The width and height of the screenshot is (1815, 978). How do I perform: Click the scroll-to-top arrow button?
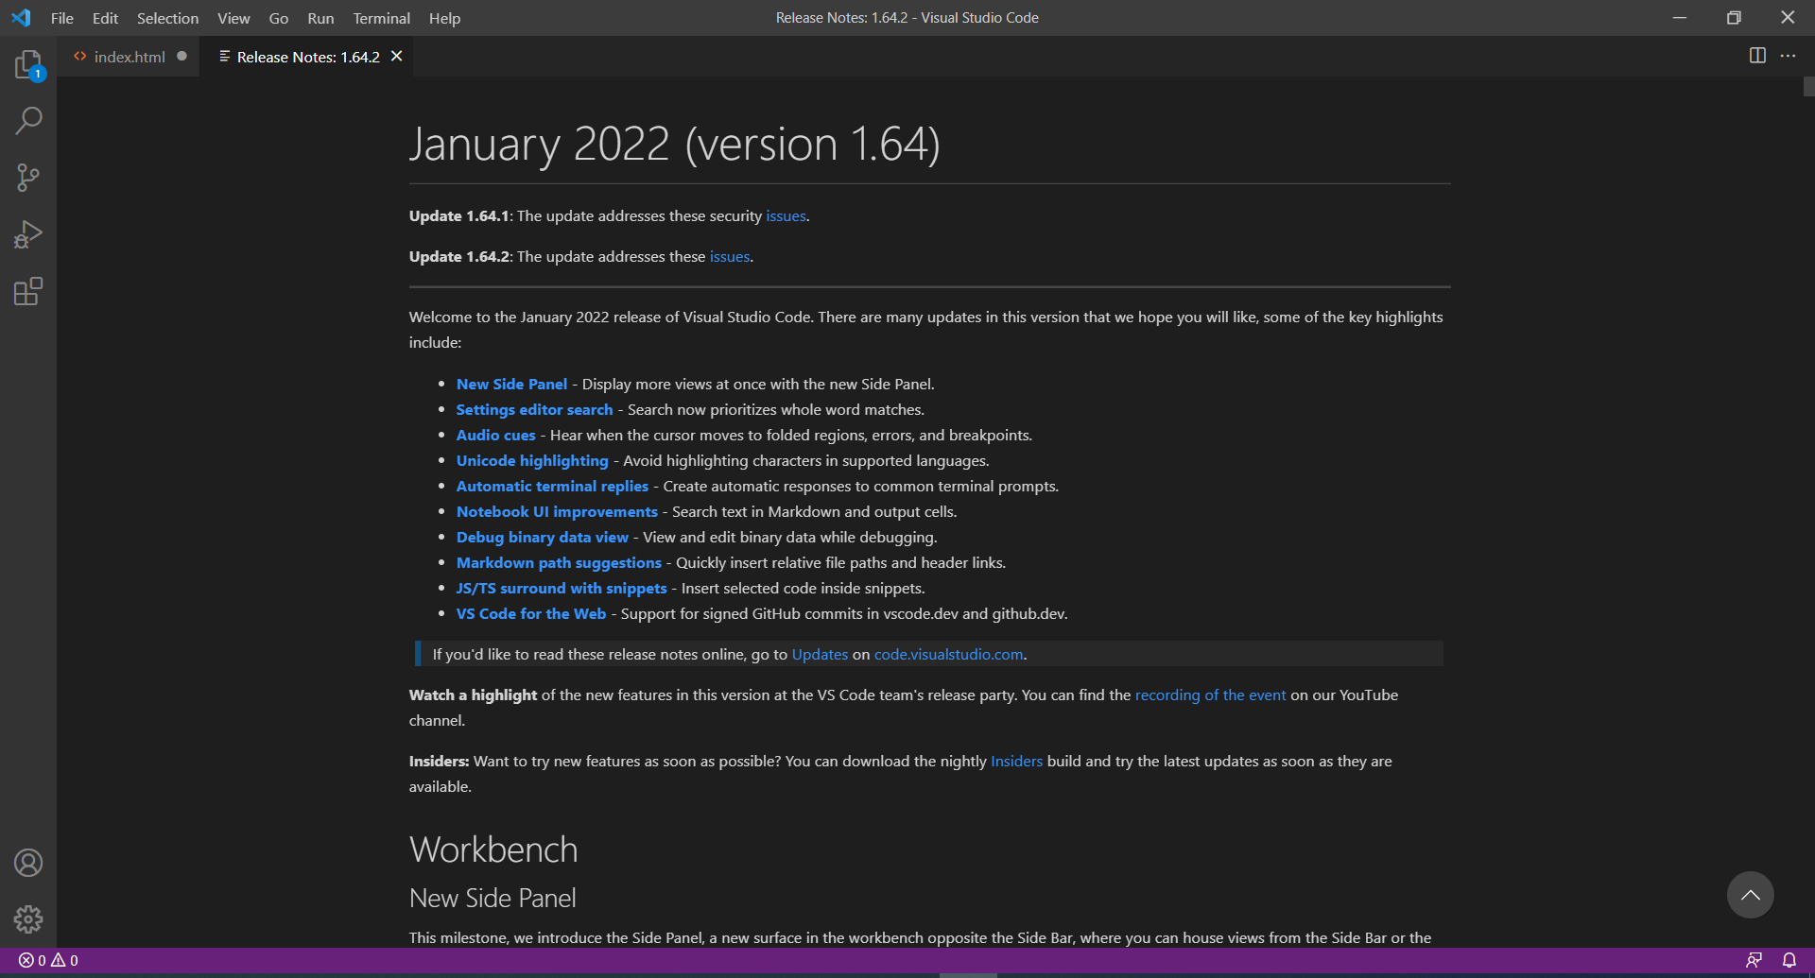[x=1750, y=895]
